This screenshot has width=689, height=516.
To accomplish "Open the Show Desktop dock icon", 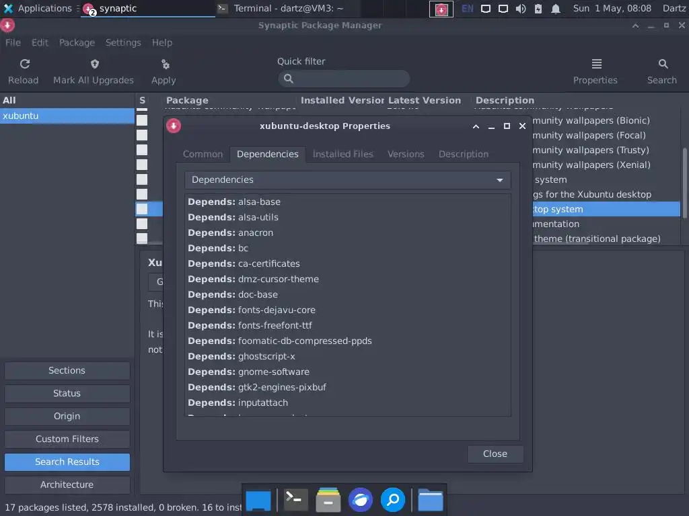I will pos(258,500).
